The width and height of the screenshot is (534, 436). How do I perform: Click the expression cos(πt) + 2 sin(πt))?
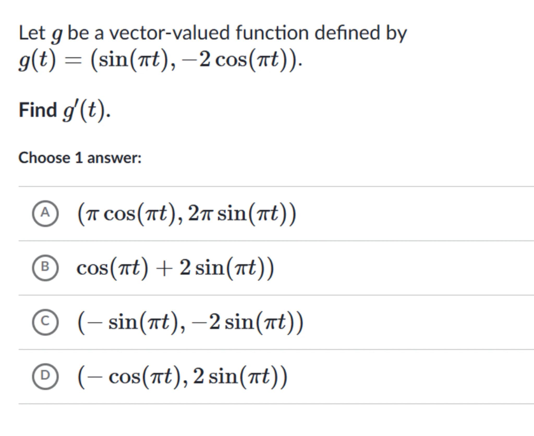(x=175, y=268)
